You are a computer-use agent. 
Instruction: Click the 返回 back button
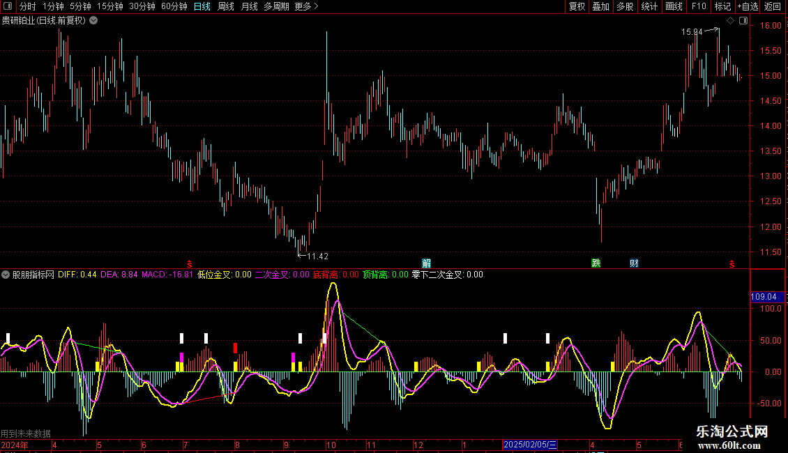pos(773,6)
